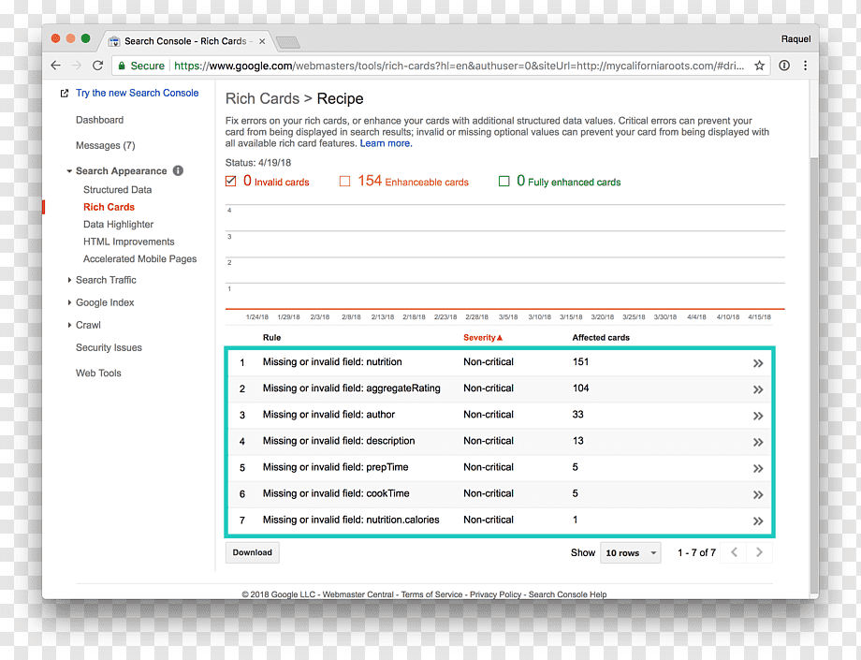Open the Search Console Help footer link
Screen dimensions: 861x660
(x=568, y=594)
